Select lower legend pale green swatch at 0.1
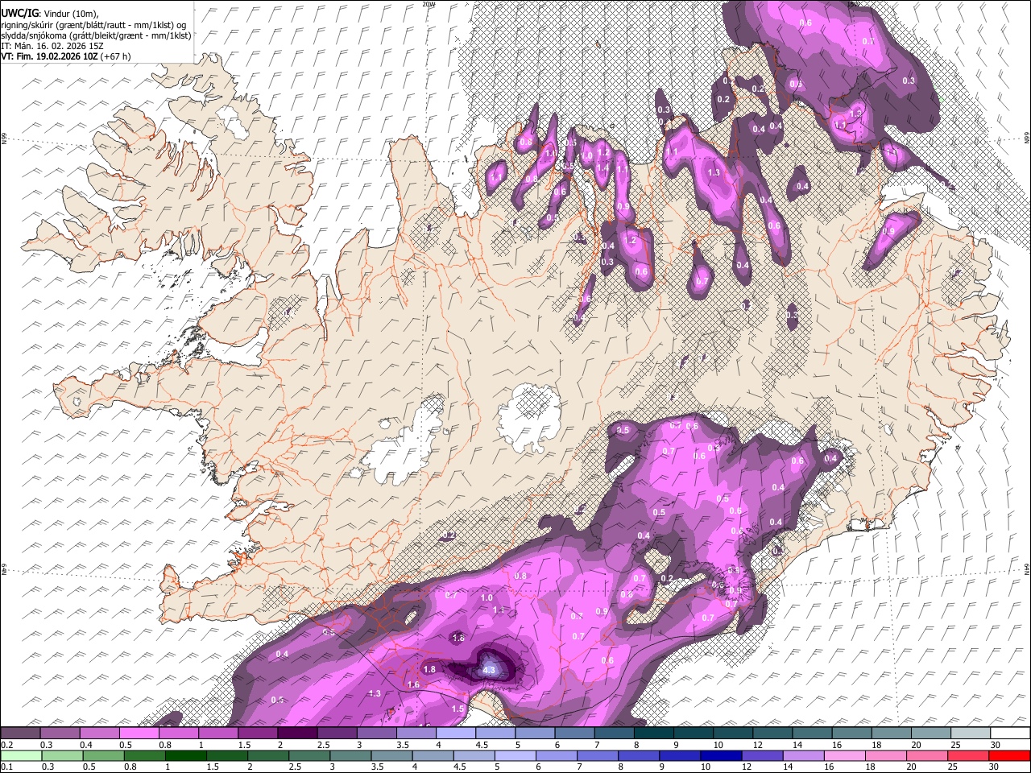This screenshot has height=773, width=1031. [x=20, y=755]
